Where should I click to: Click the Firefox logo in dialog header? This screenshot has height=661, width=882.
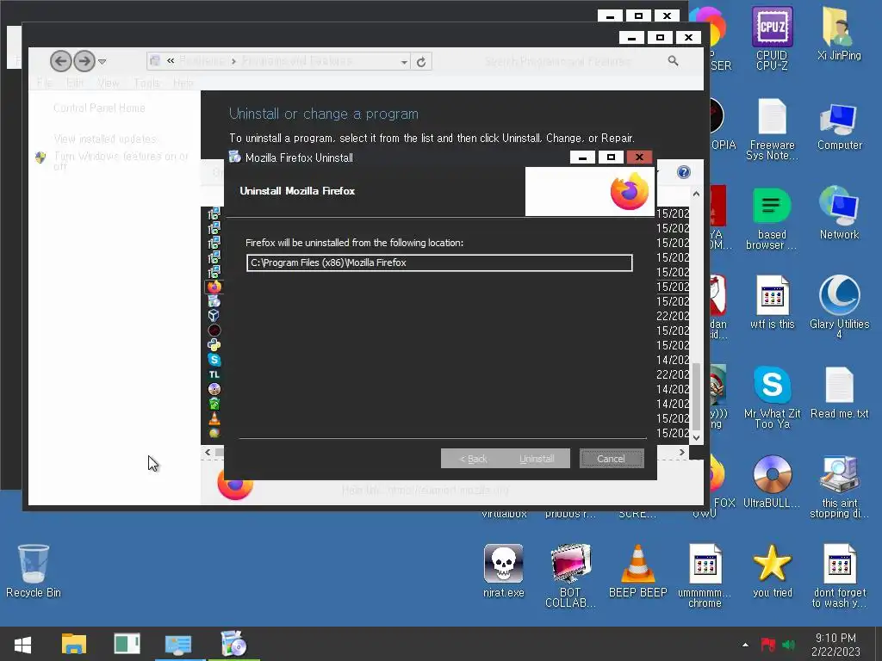630,191
